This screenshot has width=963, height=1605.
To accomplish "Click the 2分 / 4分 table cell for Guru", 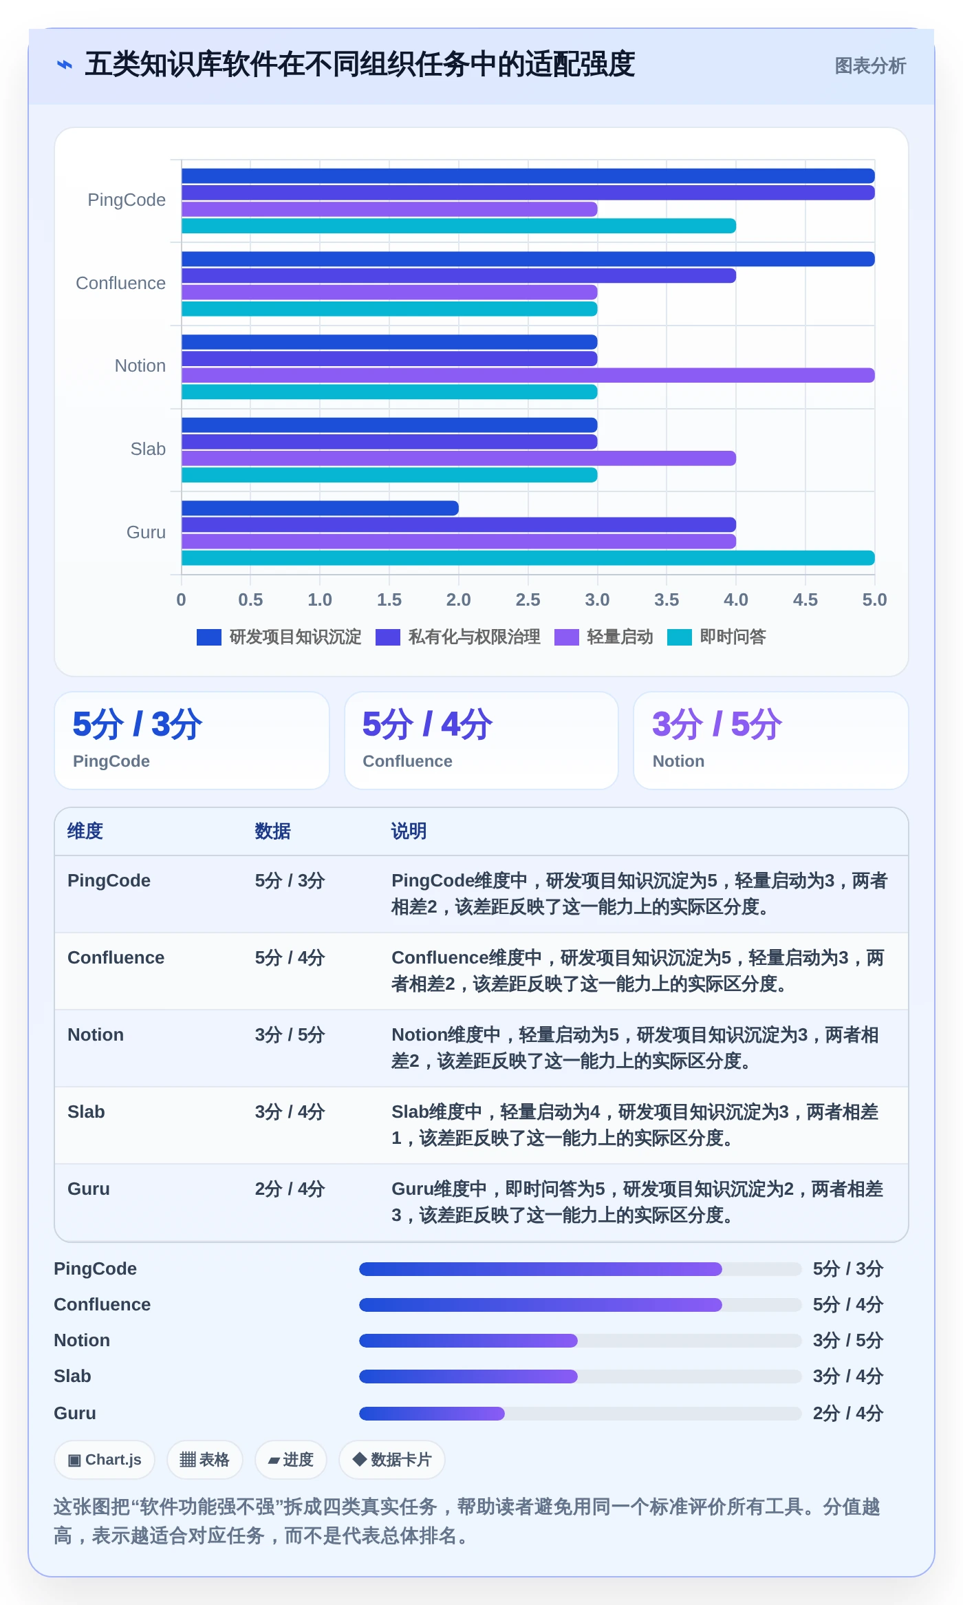I will coord(290,1189).
